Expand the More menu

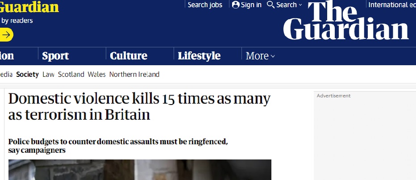[x=260, y=56]
